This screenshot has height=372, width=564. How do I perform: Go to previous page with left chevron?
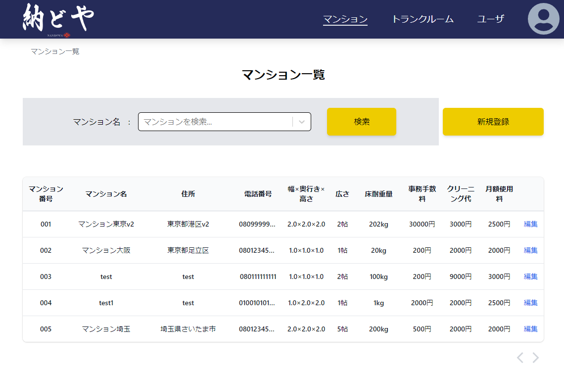pyautogui.click(x=520, y=358)
